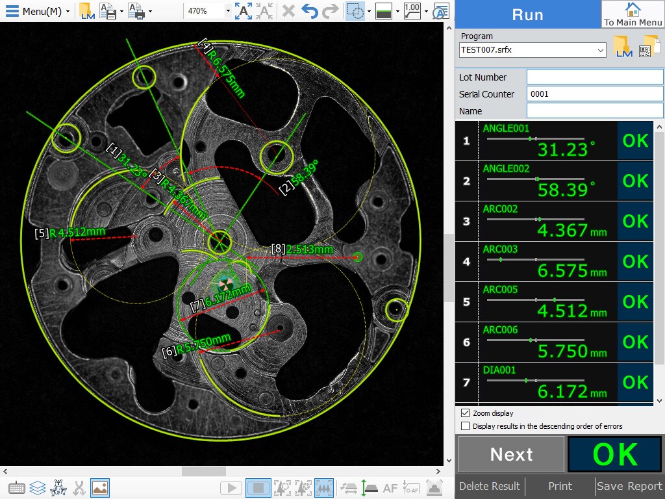Click the Next button
Screen dimensions: 665x499
click(511, 454)
